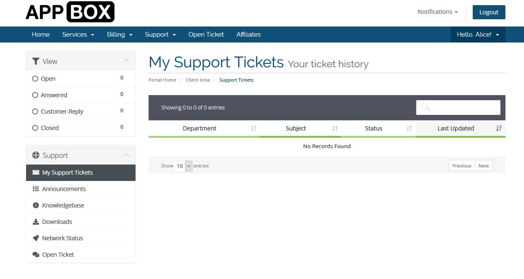Click the chat bubbles icon beside Open Ticket
The height and width of the screenshot is (279, 524).
coord(36,255)
